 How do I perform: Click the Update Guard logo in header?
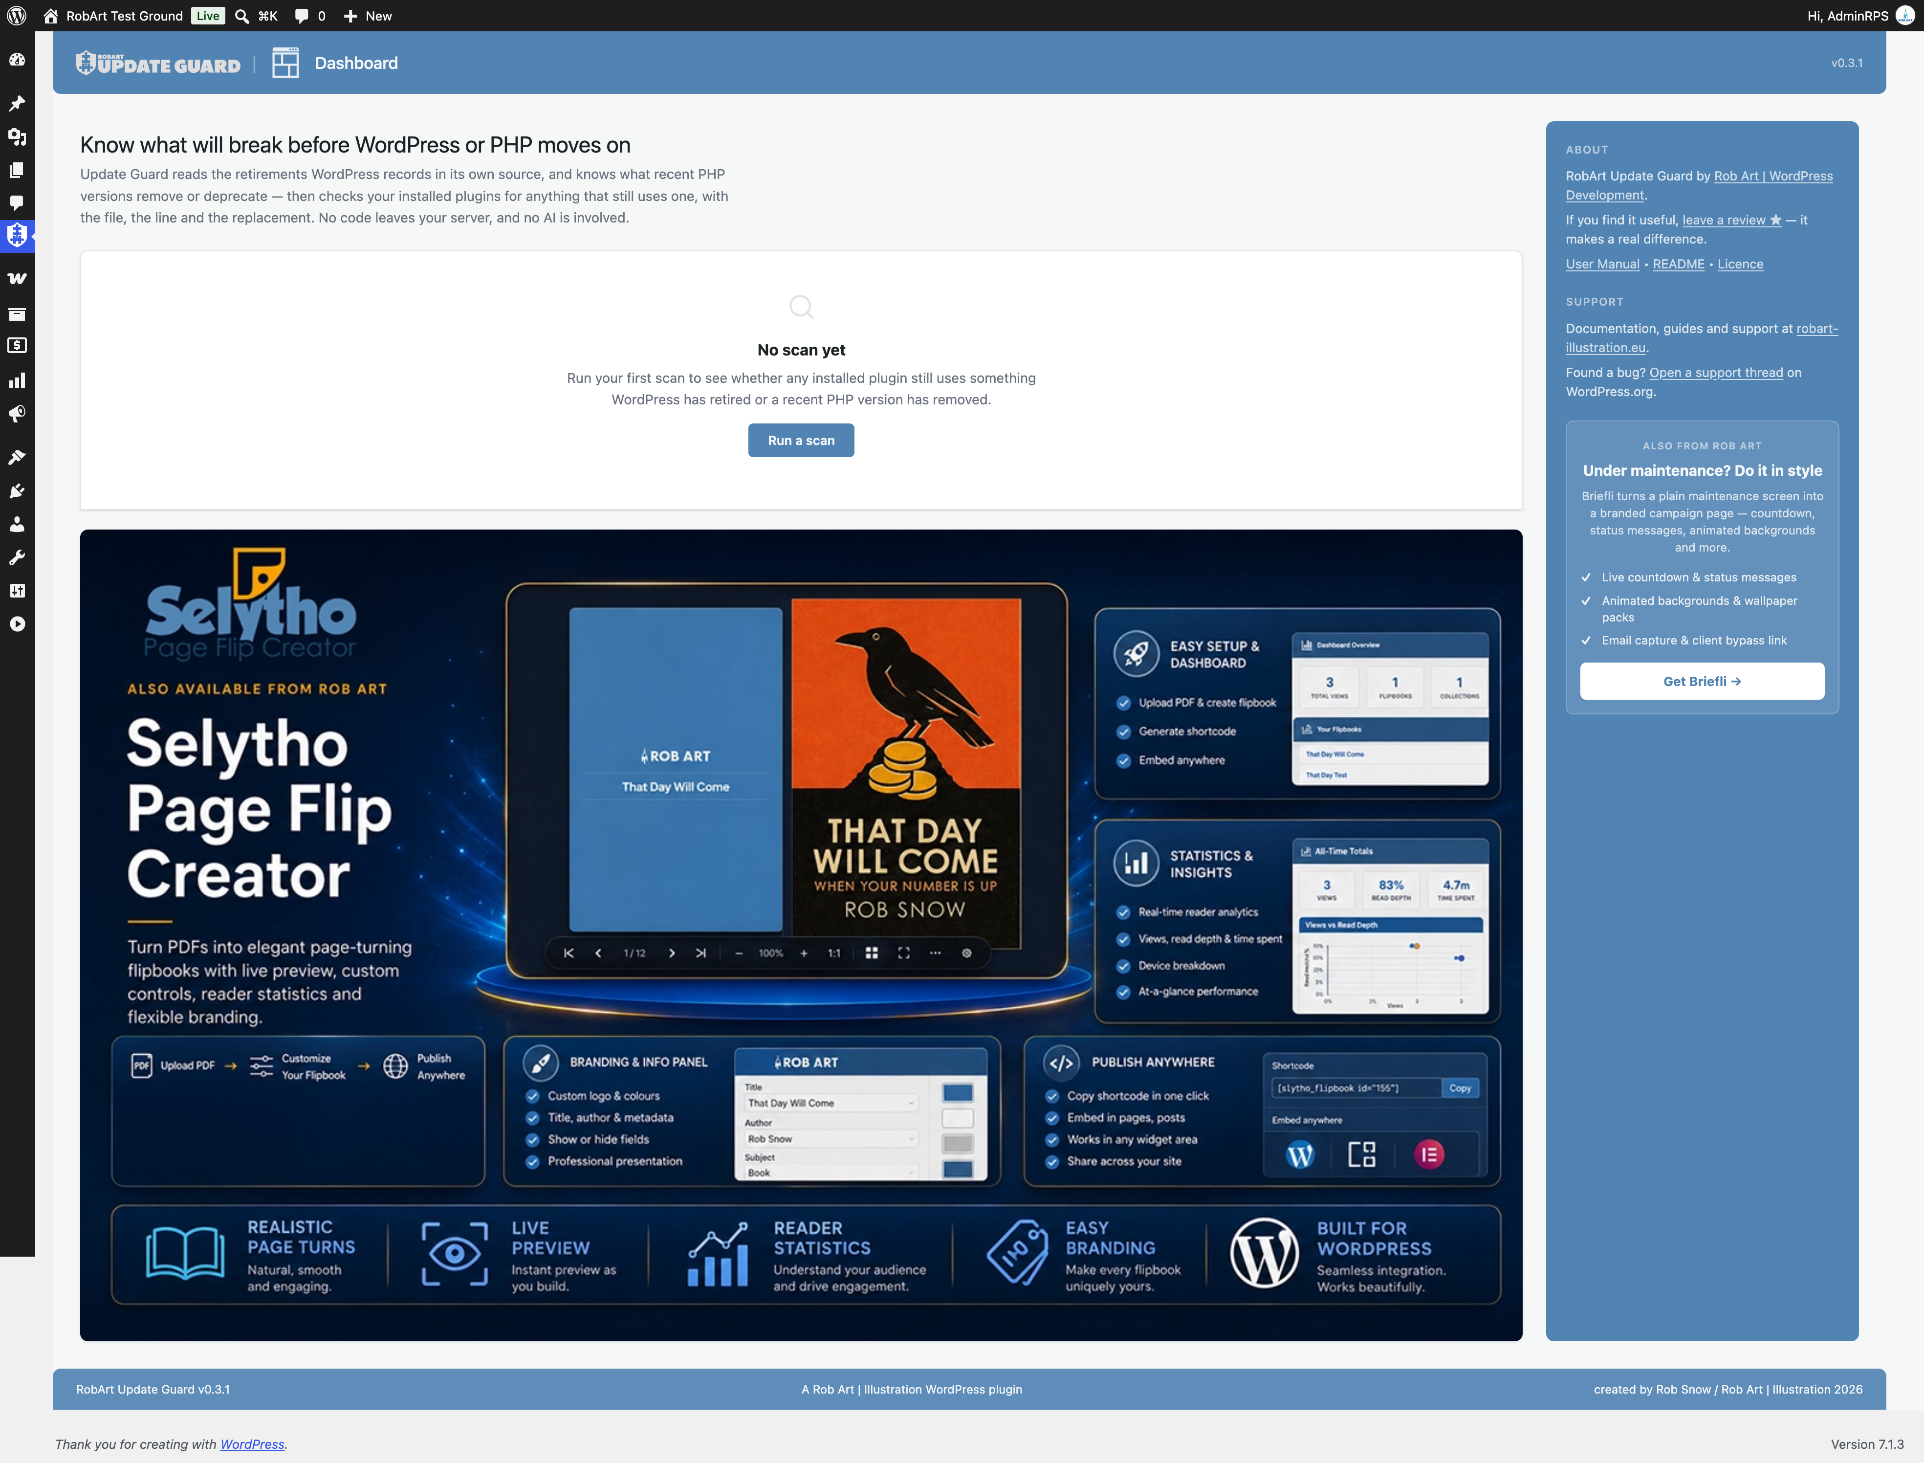[158, 64]
